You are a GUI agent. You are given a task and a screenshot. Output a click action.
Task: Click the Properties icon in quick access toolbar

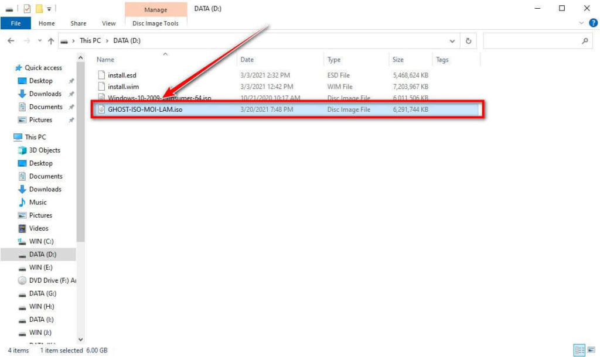click(26, 8)
